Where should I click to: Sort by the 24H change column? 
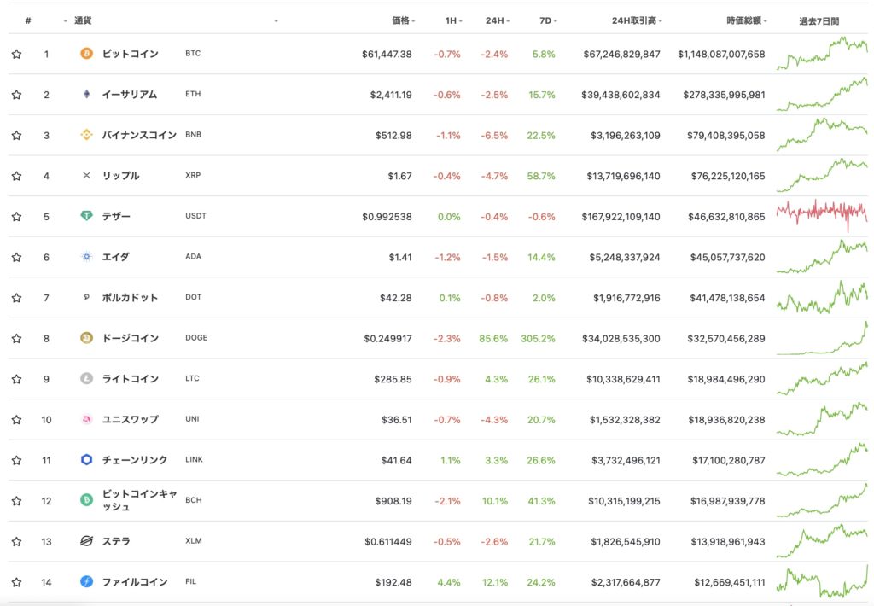(497, 20)
